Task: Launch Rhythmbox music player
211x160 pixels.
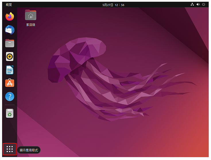Action: pos(9,56)
